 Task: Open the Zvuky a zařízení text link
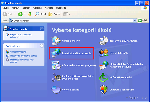tap(78, 77)
